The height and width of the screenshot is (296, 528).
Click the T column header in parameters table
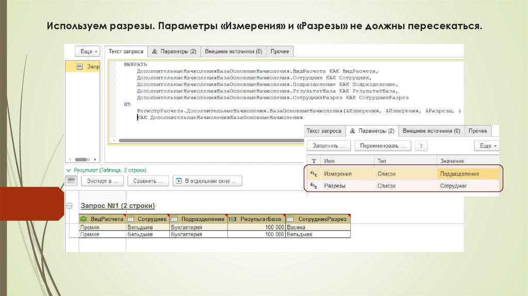click(313, 161)
